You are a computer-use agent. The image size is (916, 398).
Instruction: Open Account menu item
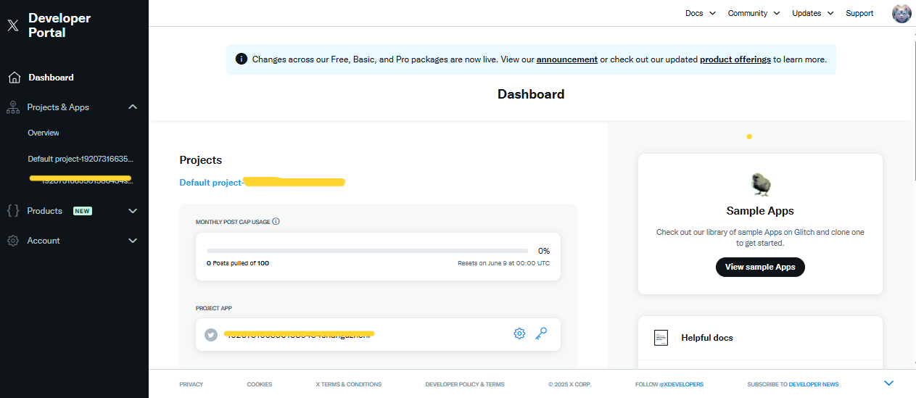(44, 241)
